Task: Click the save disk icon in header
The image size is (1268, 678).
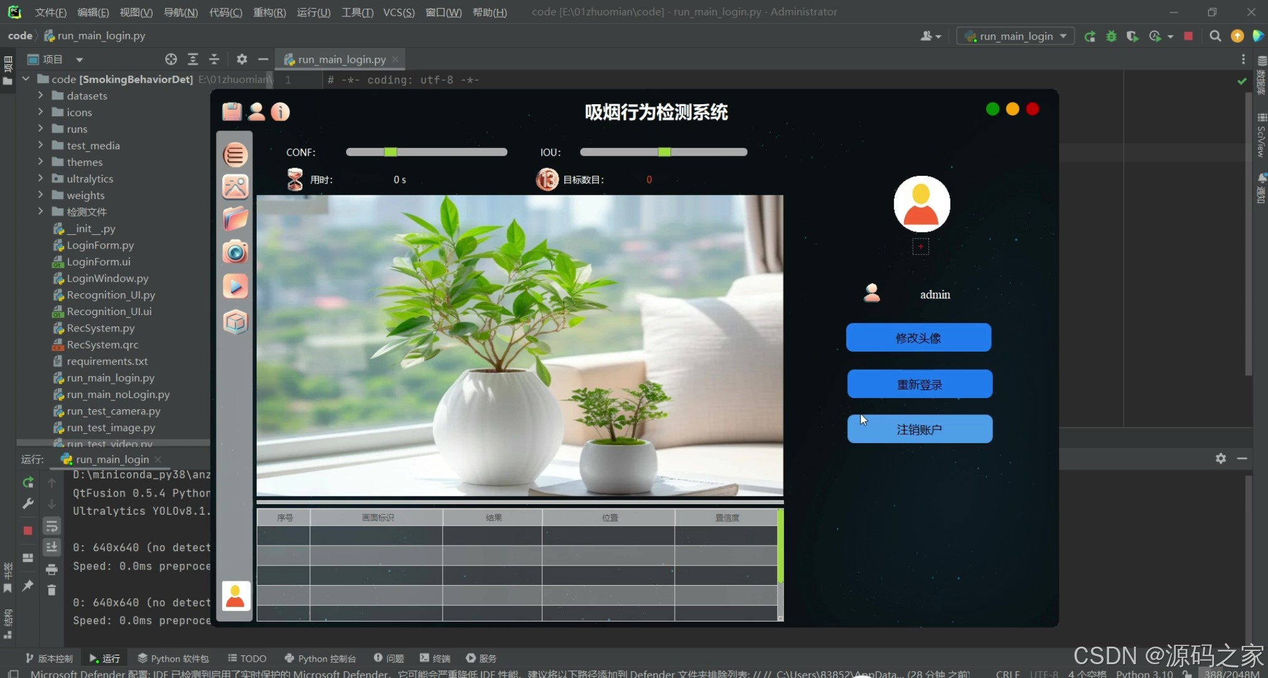Action: (x=232, y=112)
